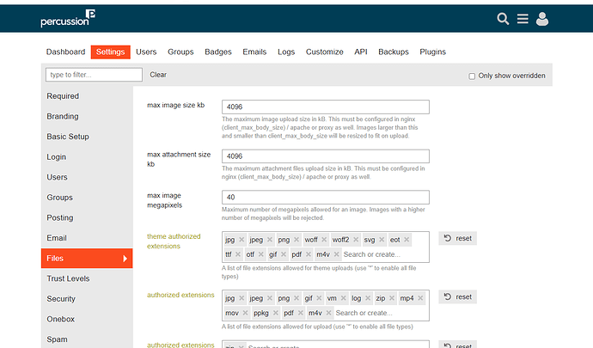Reset theme authorized extensions
The width and height of the screenshot is (593, 348).
457,238
